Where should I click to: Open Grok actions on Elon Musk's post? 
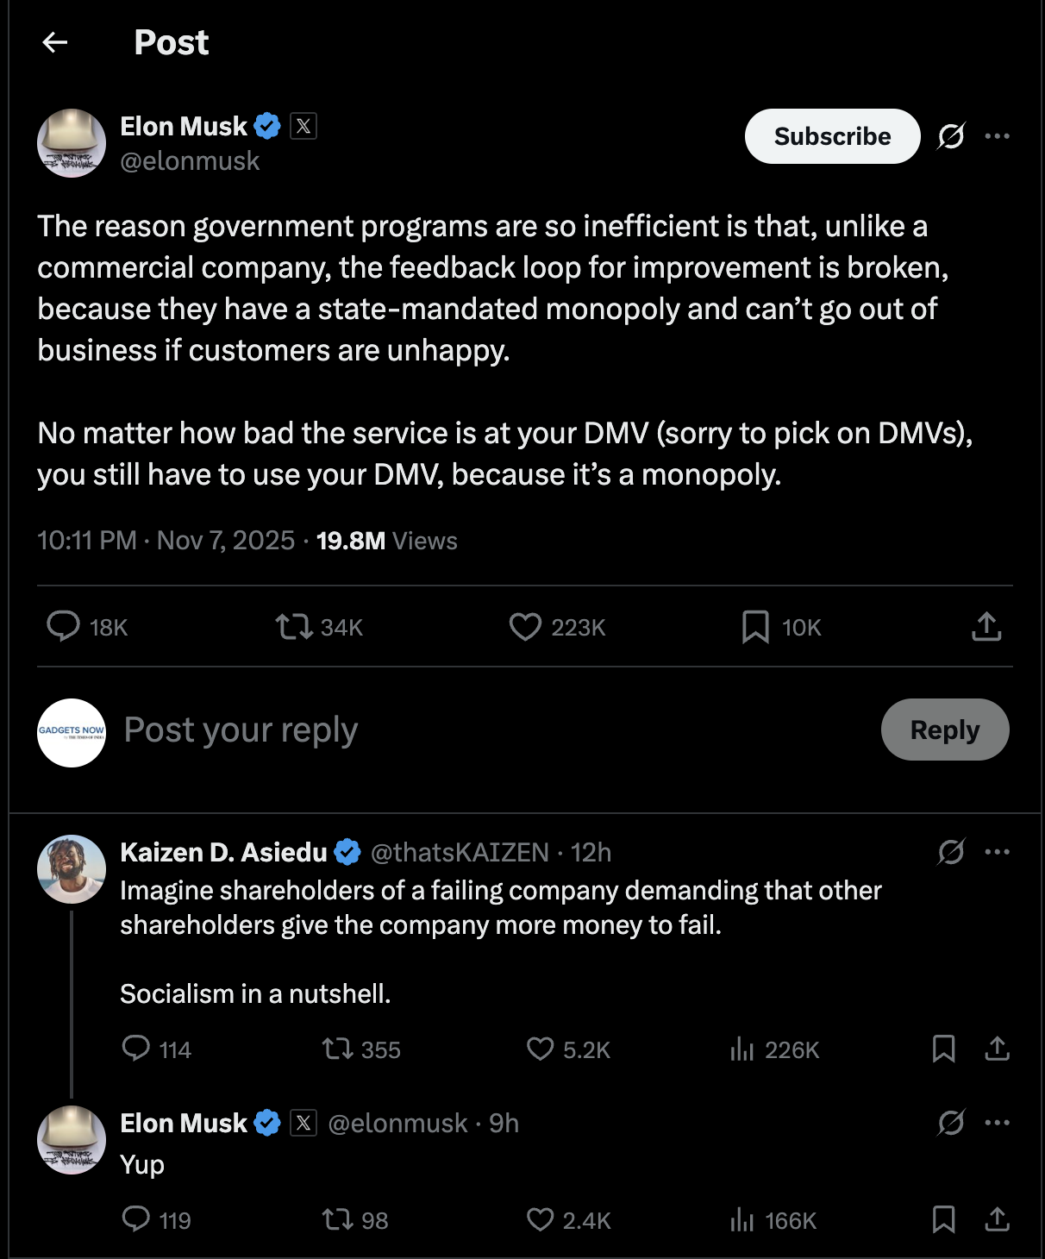tap(952, 136)
